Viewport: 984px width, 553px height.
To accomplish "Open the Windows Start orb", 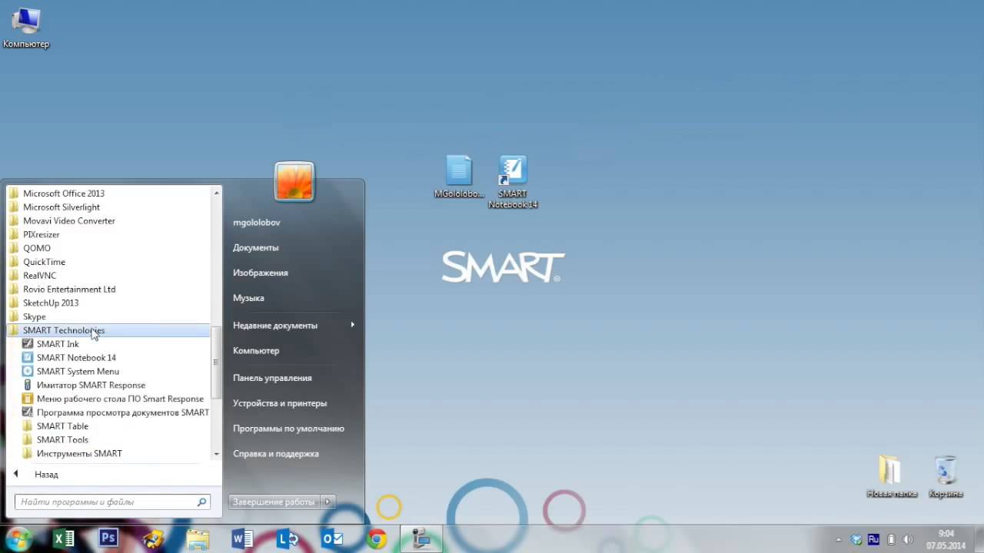I will tap(19, 538).
